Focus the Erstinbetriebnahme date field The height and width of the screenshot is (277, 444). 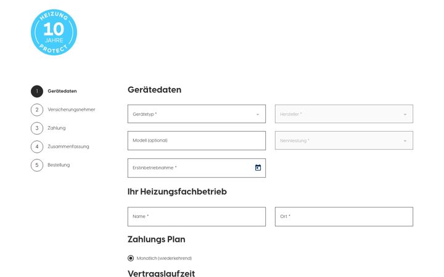[x=197, y=168]
